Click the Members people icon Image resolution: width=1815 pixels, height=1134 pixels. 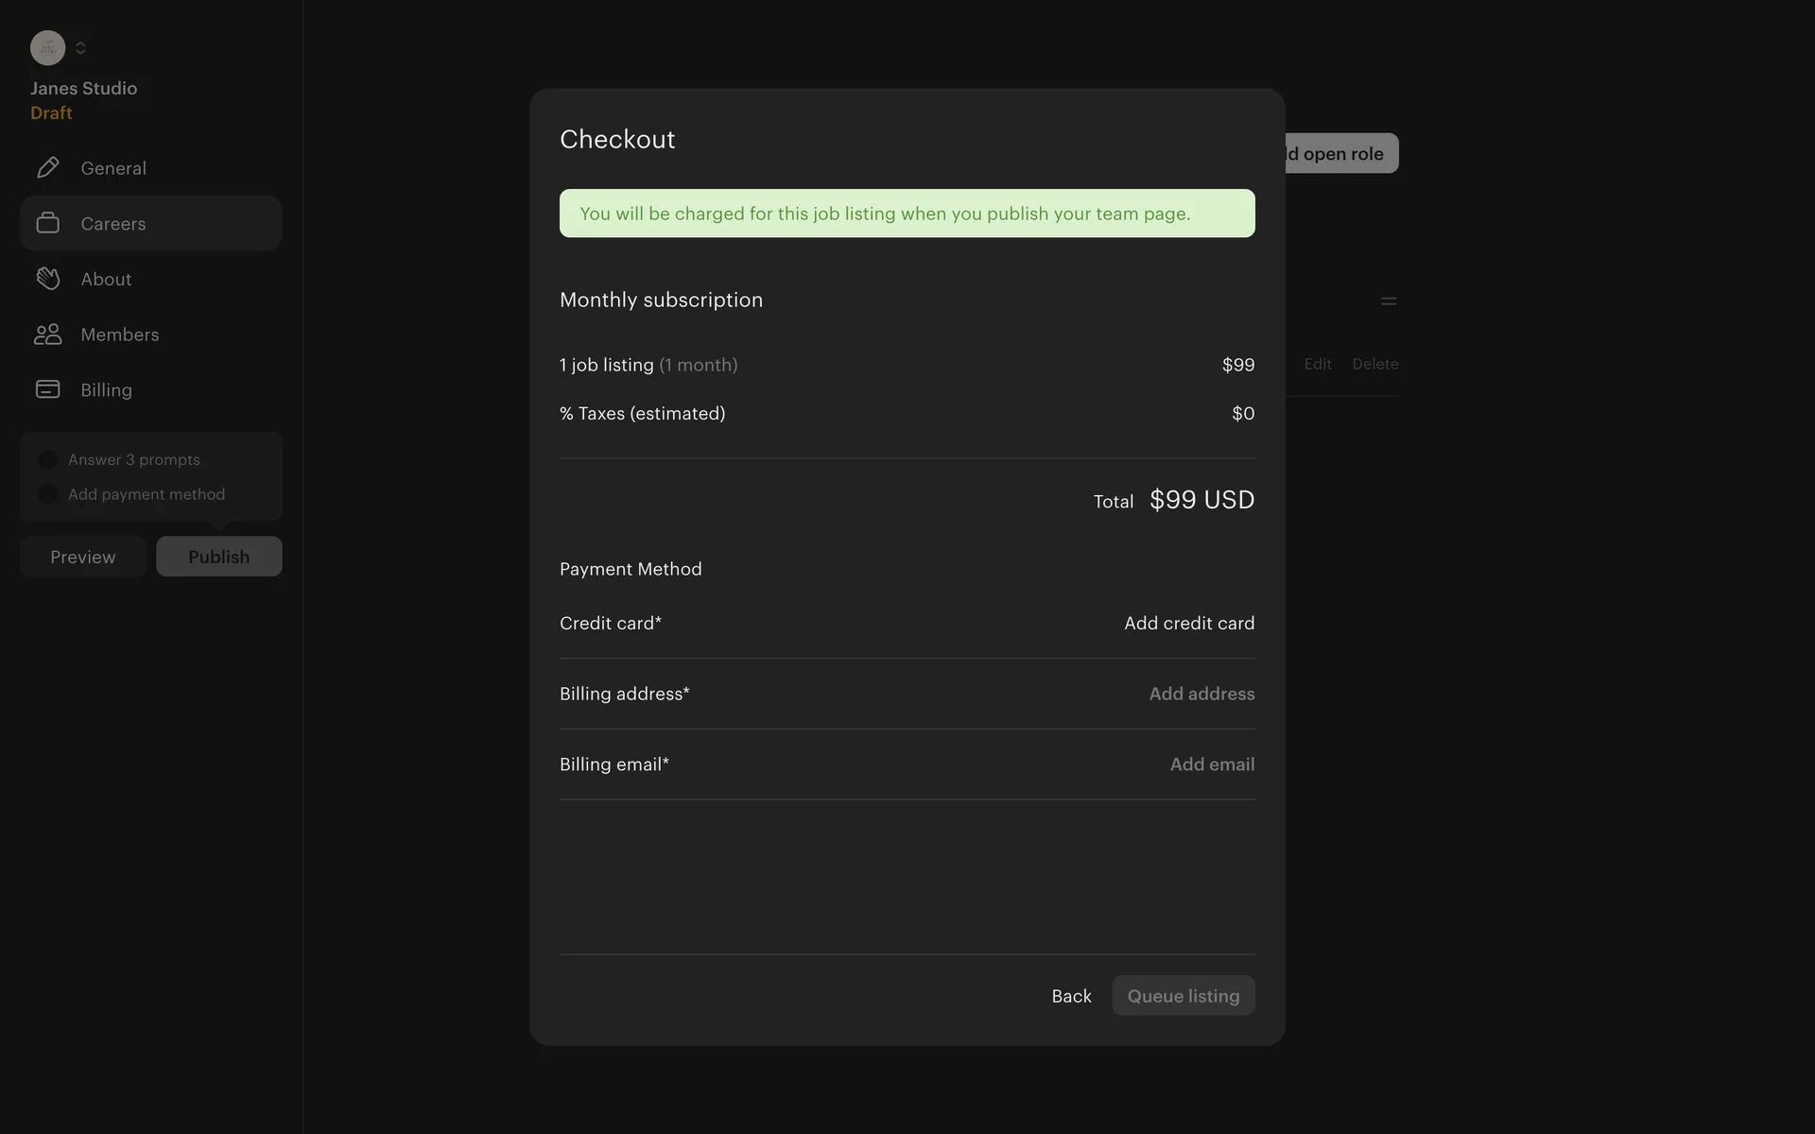coord(48,335)
